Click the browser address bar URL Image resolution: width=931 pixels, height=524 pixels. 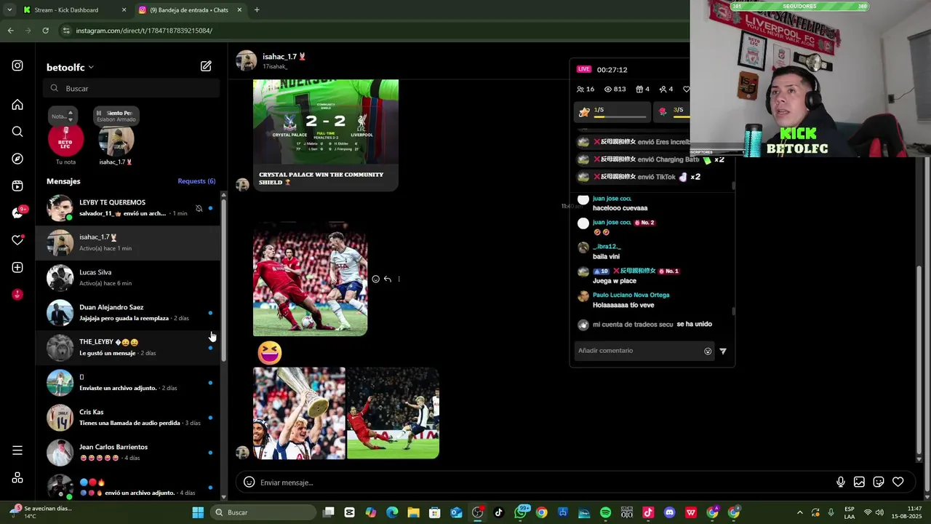(144, 31)
